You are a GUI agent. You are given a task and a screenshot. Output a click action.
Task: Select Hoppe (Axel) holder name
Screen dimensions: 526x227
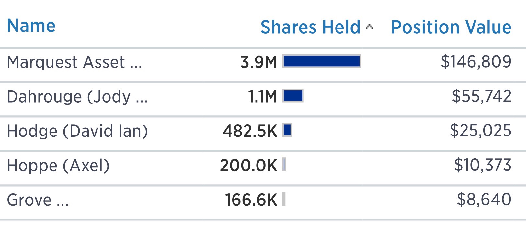click(x=58, y=166)
